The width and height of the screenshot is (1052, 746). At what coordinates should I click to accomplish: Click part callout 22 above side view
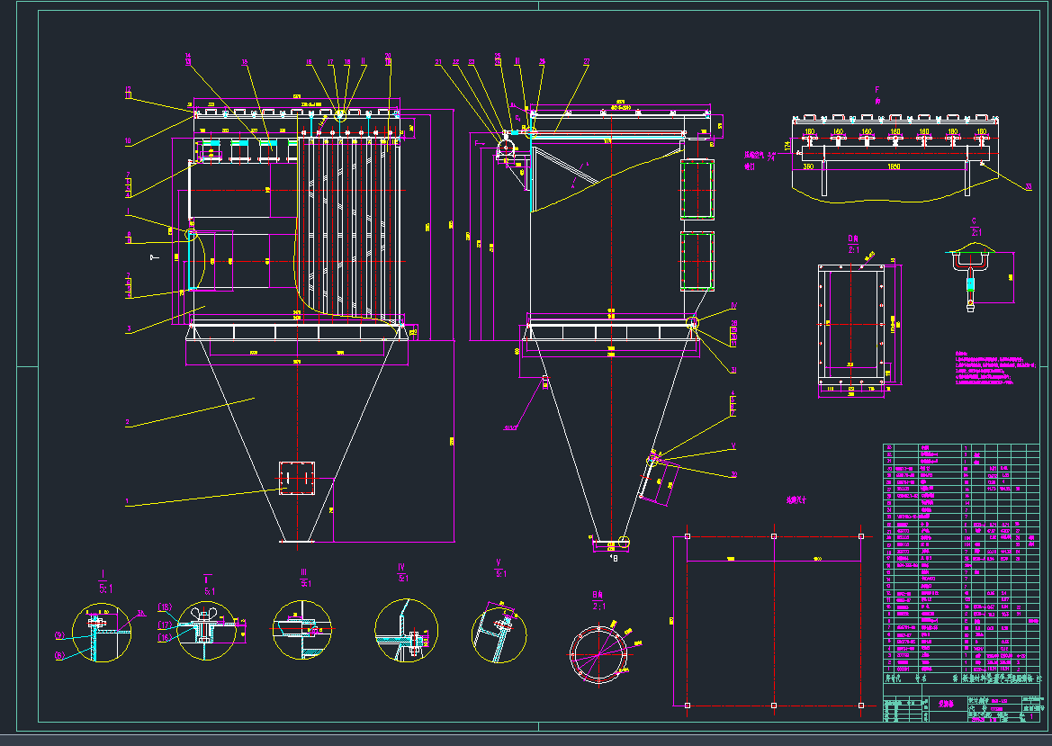(x=455, y=62)
